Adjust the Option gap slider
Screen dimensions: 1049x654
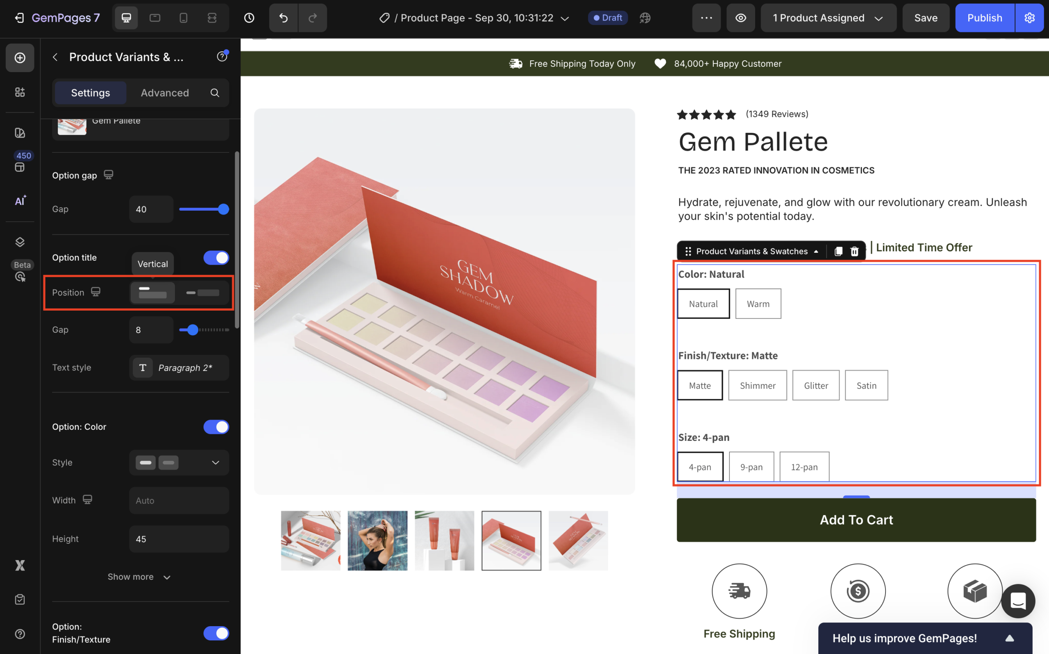click(x=223, y=209)
